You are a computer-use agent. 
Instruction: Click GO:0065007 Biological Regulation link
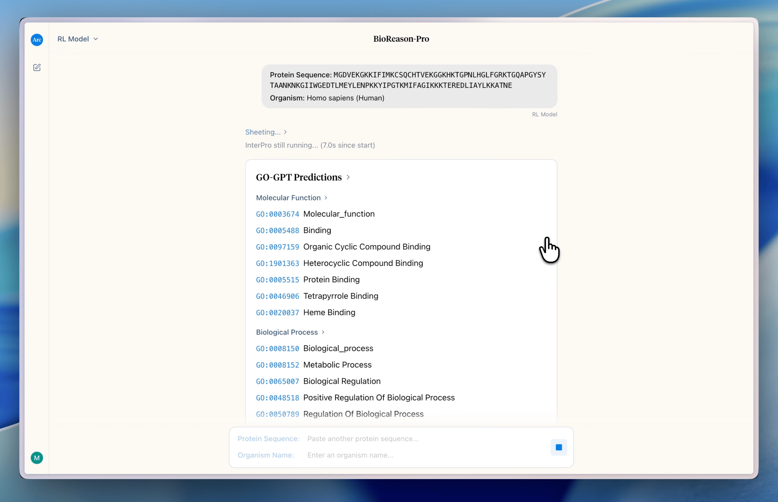pos(278,381)
